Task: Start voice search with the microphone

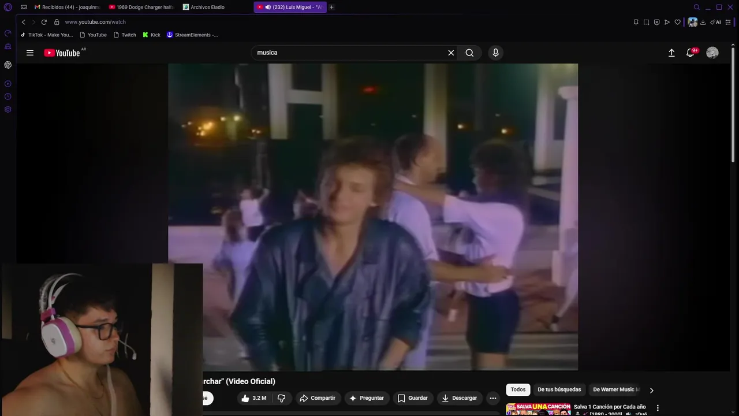Action: [495, 53]
